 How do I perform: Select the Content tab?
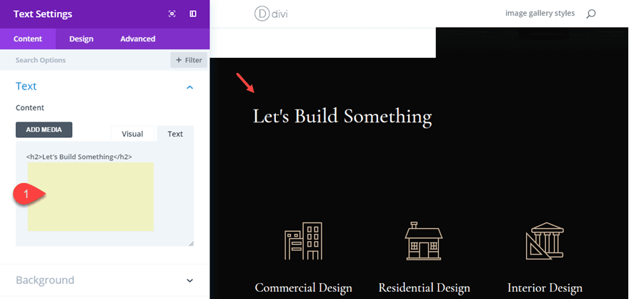(28, 39)
